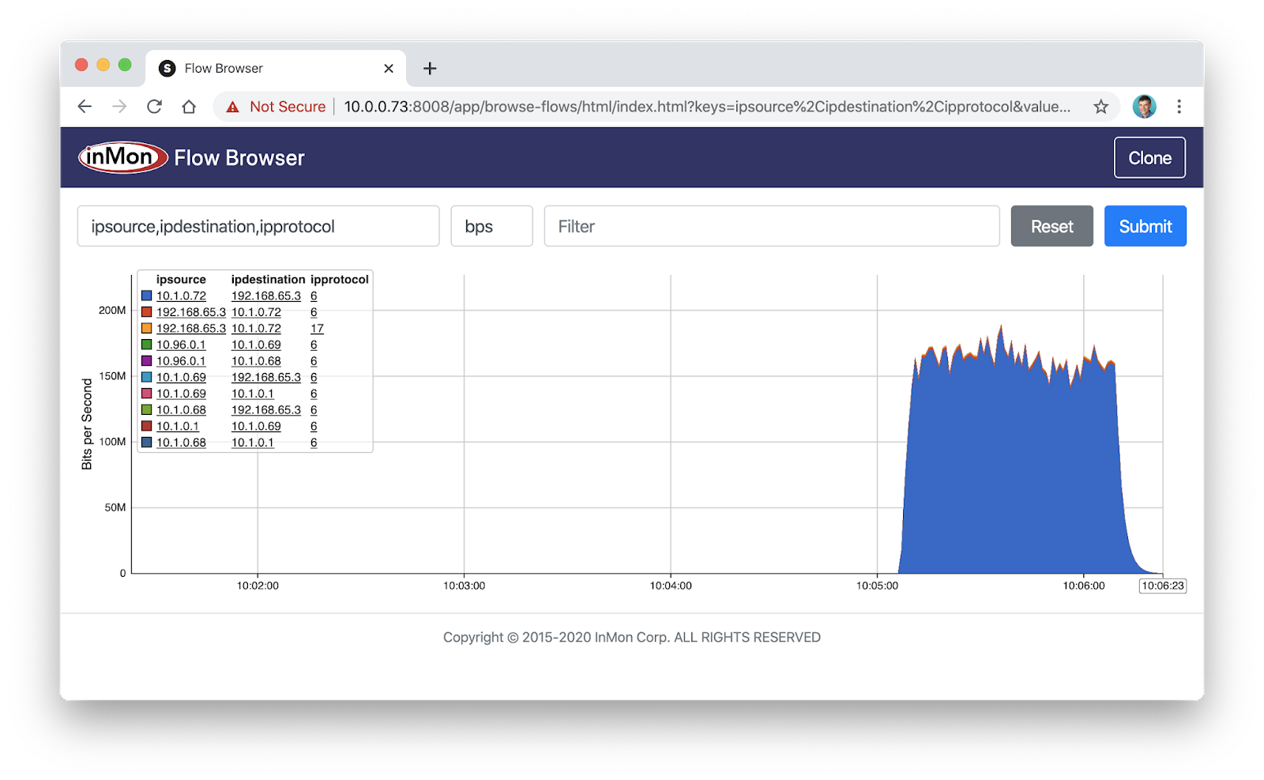
Task: Click the Not Secure warning indicator
Action: pyautogui.click(x=273, y=106)
